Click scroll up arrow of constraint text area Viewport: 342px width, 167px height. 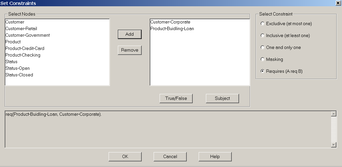click(x=333, y=114)
